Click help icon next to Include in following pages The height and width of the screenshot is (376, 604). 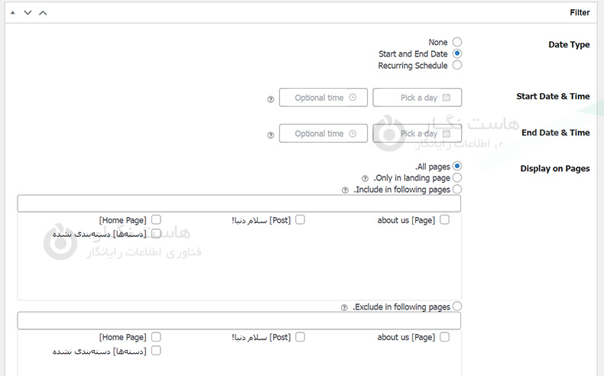click(x=345, y=190)
